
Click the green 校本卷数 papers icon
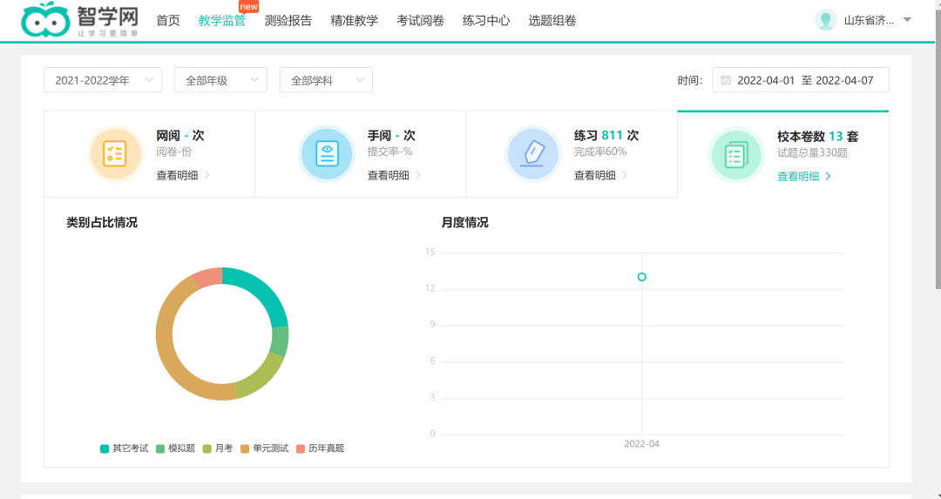[735, 155]
